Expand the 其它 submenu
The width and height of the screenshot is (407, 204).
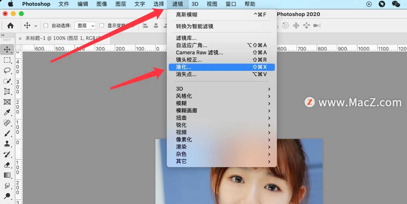[221, 161]
